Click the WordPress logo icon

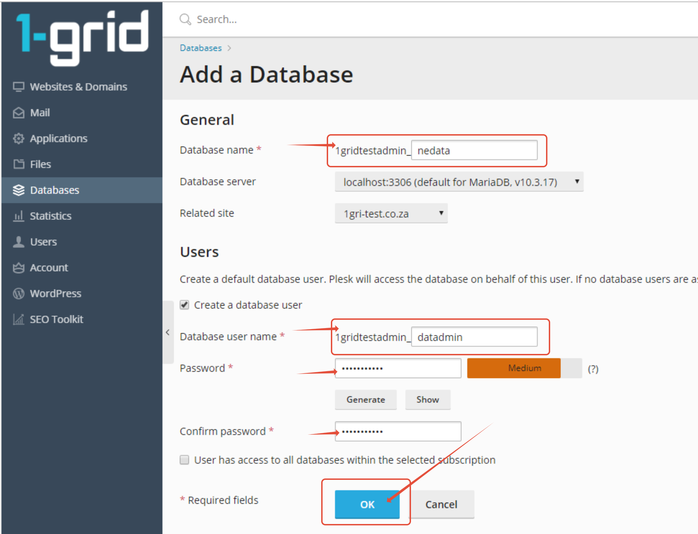(19, 294)
